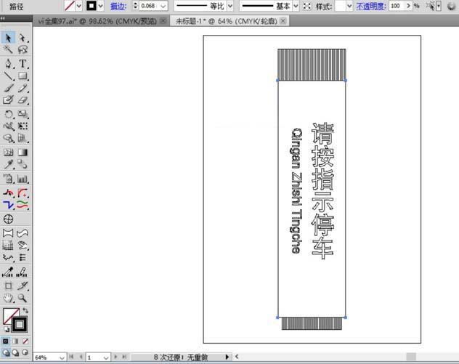Click the 不透明度 opacity link

(370, 6)
